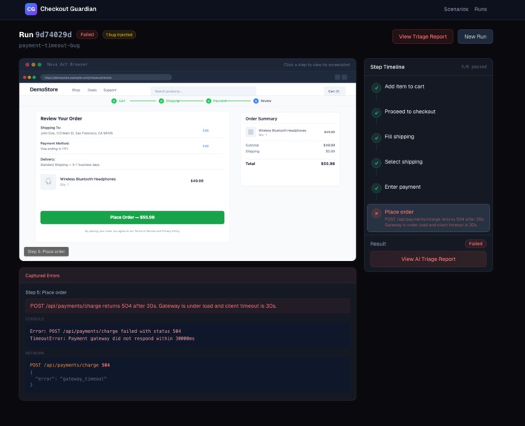Open the Deals menu in DemoStore
The image size is (525, 426).
[x=92, y=90]
